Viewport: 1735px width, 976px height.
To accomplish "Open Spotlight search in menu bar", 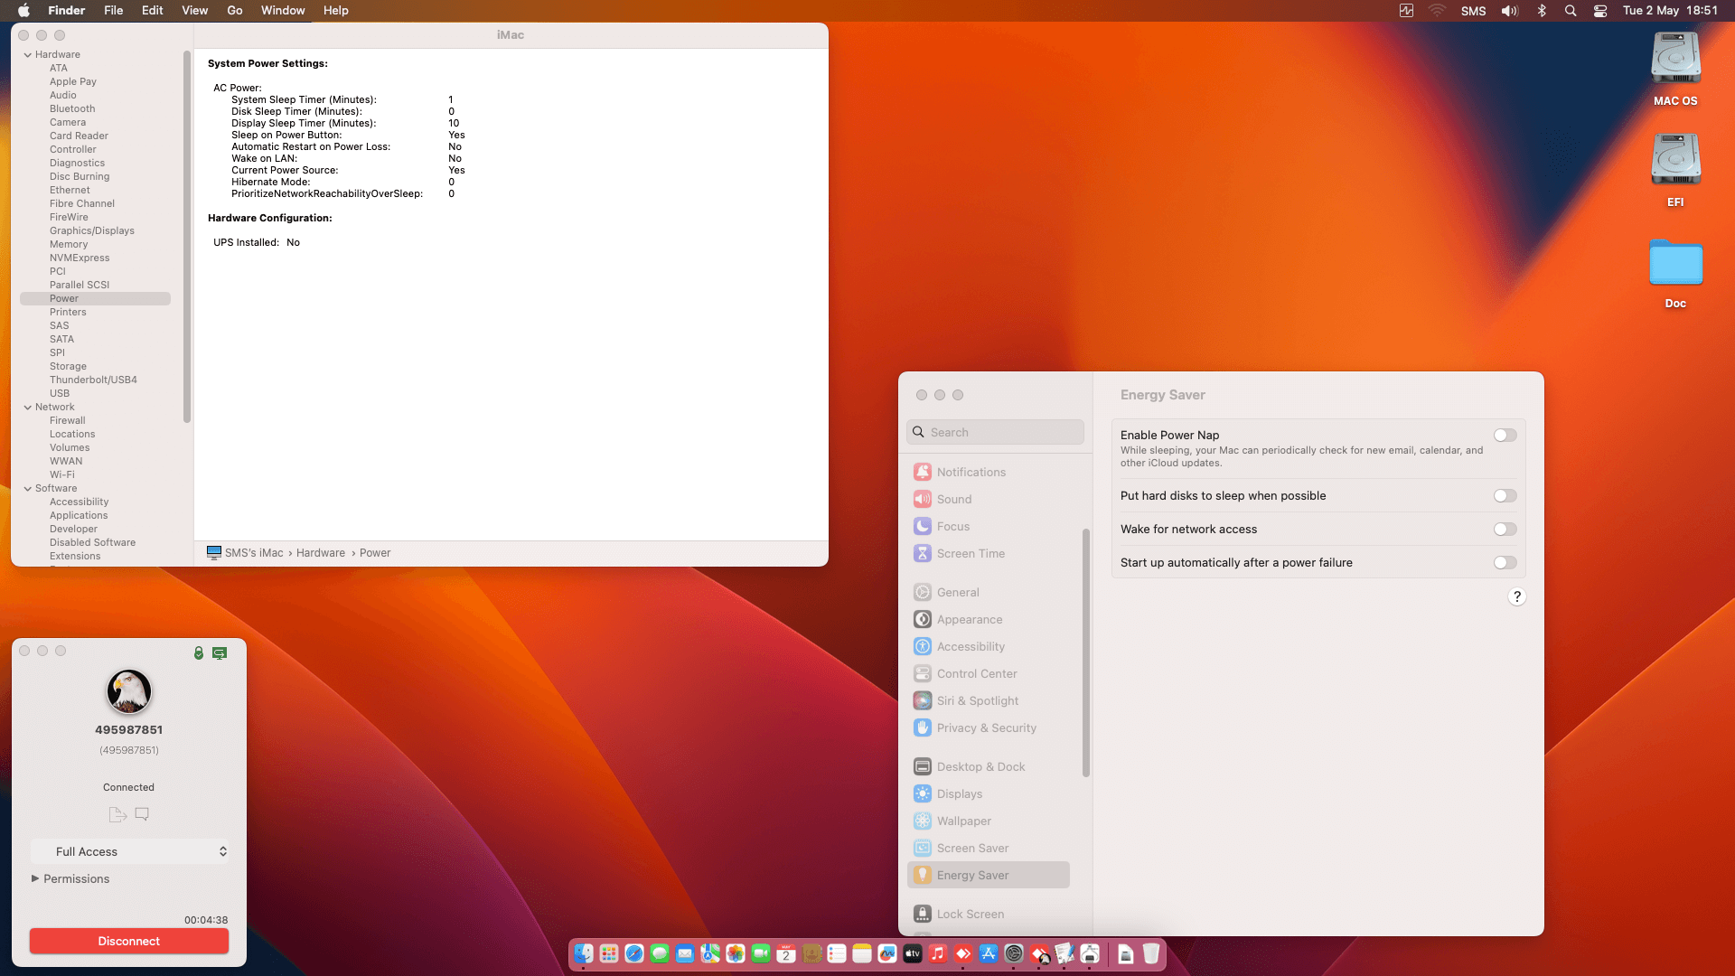I will [1571, 11].
